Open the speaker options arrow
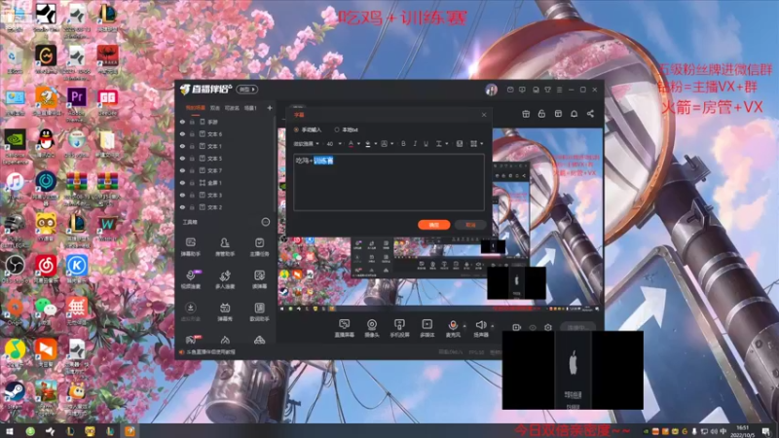 (493, 326)
